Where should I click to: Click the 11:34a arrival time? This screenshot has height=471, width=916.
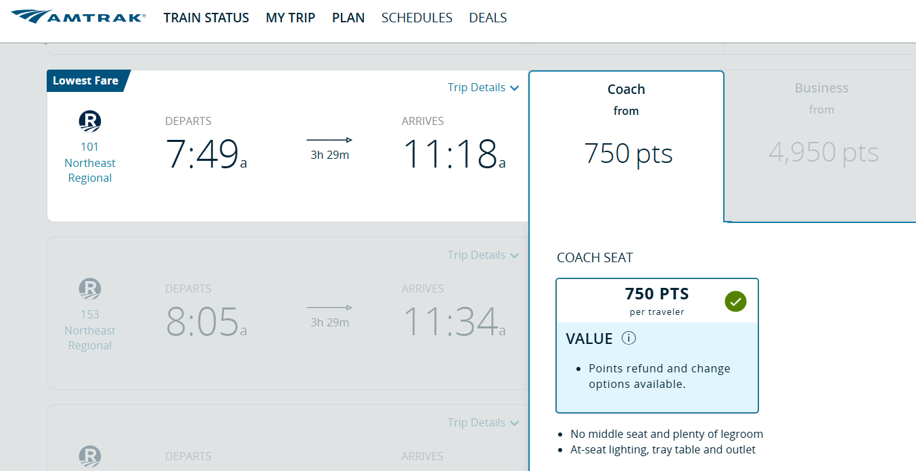454,321
